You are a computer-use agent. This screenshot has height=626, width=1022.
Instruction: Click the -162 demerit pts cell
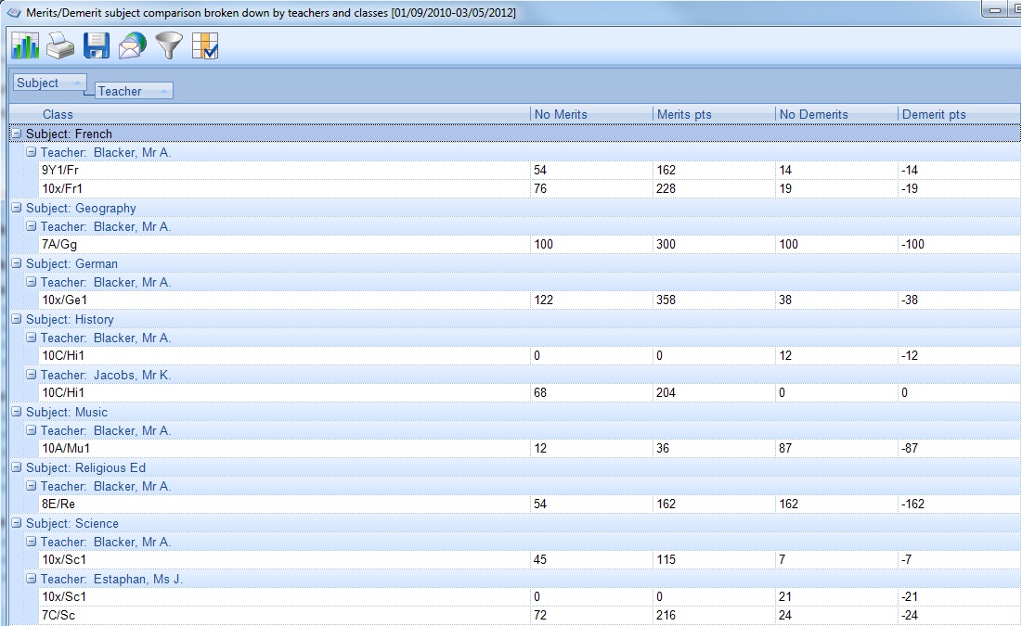pos(959,504)
